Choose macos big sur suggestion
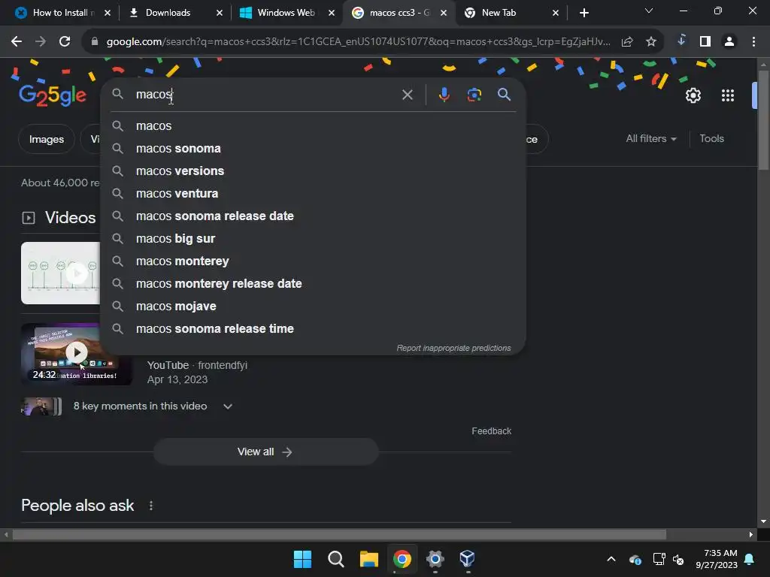The height and width of the screenshot is (577, 770). pyautogui.click(x=314, y=238)
